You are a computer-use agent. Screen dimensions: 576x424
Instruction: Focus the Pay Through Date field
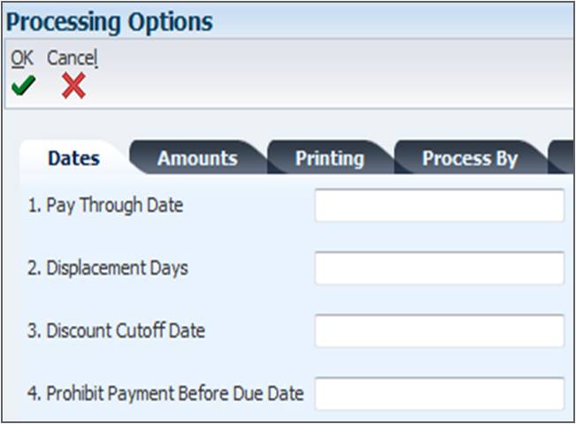[440, 205]
